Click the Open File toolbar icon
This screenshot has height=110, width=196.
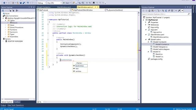pyautogui.click(x=18, y=3)
